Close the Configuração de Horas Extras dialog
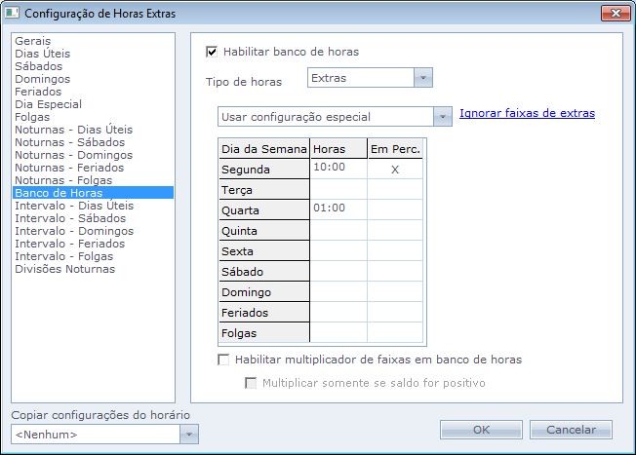 612,13
